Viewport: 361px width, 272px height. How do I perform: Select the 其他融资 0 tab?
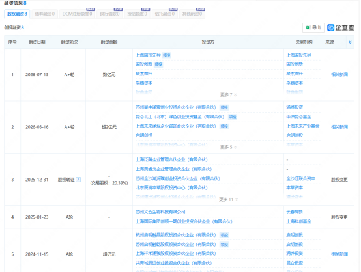click(x=192, y=14)
